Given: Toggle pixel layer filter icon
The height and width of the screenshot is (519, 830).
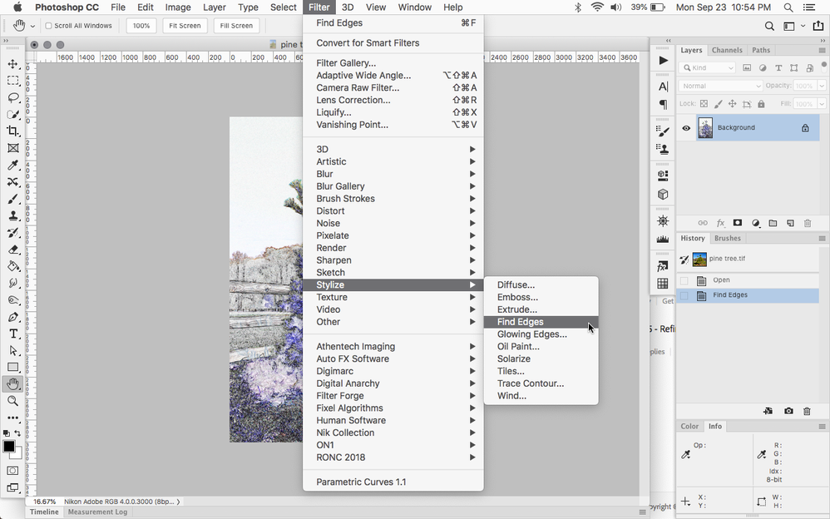Looking at the screenshot, I should click(747, 68).
